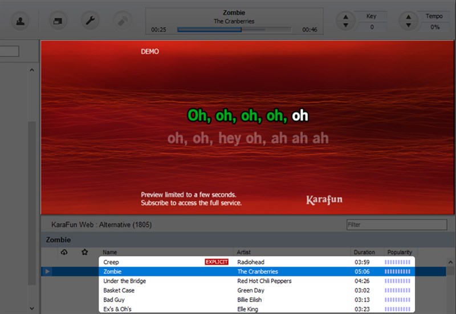Open the dual display window icon
The image size is (456, 314).
pyautogui.click(x=58, y=21)
